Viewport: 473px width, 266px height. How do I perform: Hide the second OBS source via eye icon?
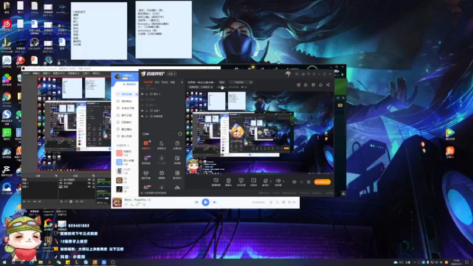[x=89, y=183]
